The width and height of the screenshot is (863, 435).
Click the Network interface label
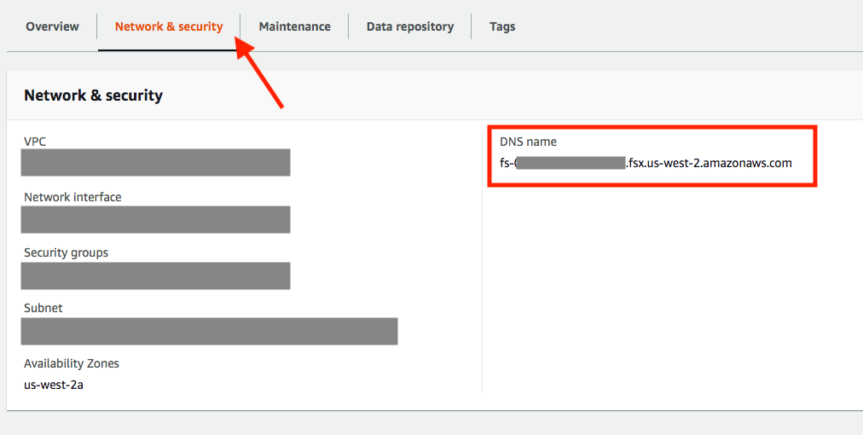[72, 197]
